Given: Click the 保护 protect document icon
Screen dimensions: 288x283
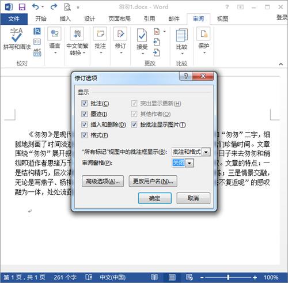Looking at the screenshot, I should click(203, 34).
